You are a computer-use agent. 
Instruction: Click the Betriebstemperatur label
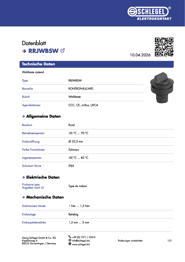coord(33,133)
